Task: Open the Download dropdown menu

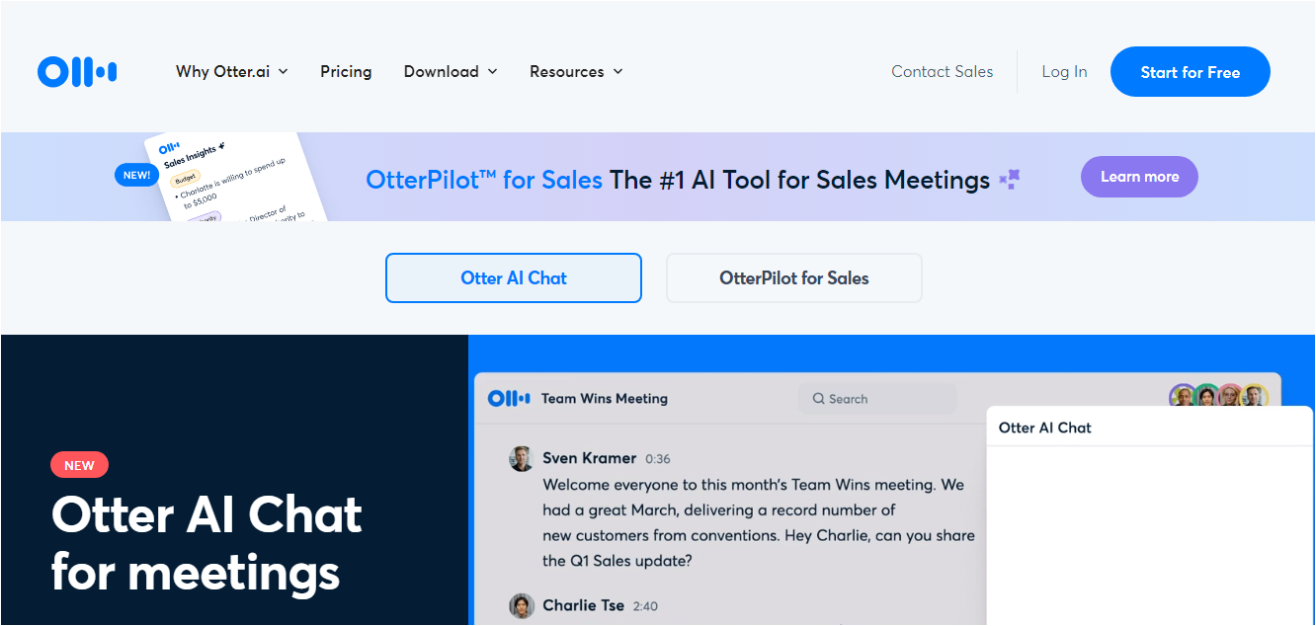Action: click(451, 72)
